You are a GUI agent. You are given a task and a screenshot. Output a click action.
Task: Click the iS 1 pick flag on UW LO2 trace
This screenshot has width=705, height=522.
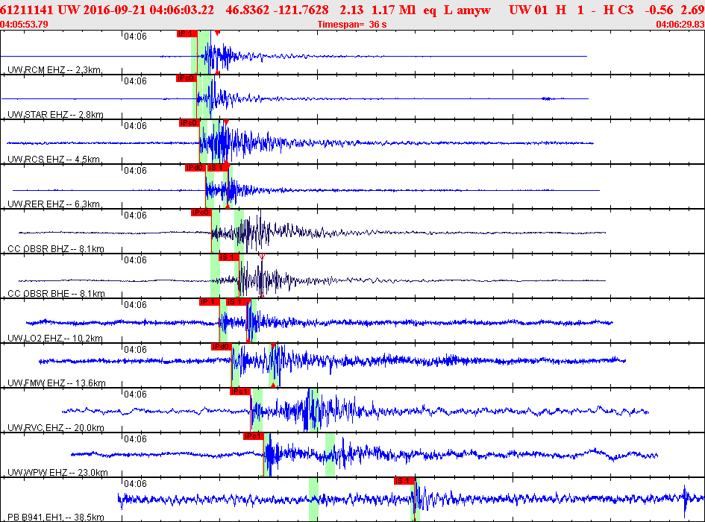(x=236, y=302)
